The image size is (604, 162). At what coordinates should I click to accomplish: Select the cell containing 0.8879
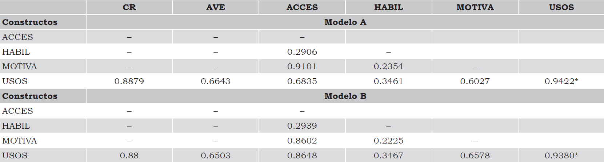pyautogui.click(x=129, y=81)
